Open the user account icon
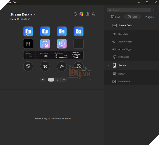 tap(93, 14)
